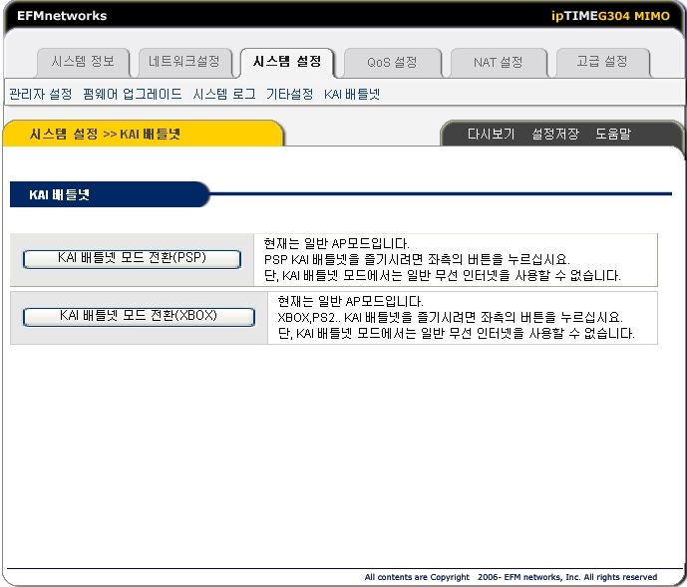Open the 도움말 help link
The image size is (687, 587).
point(613,134)
